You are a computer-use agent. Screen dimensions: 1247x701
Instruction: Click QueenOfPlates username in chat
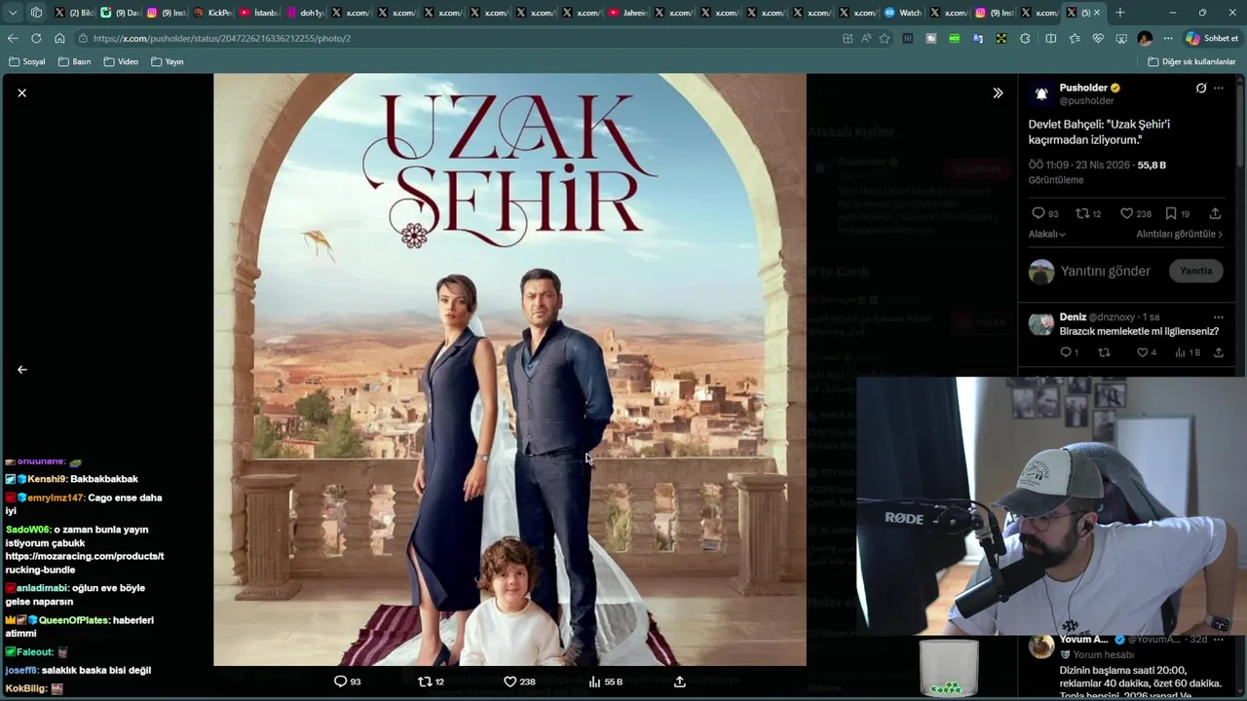(x=74, y=620)
